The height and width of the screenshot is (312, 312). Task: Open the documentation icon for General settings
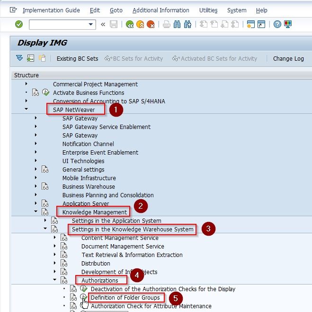click(45, 169)
